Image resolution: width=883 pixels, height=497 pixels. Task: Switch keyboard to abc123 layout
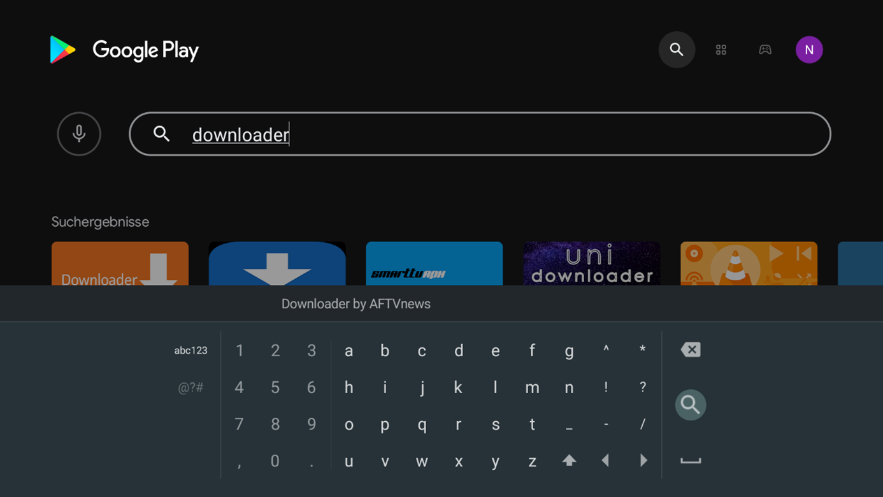190,350
